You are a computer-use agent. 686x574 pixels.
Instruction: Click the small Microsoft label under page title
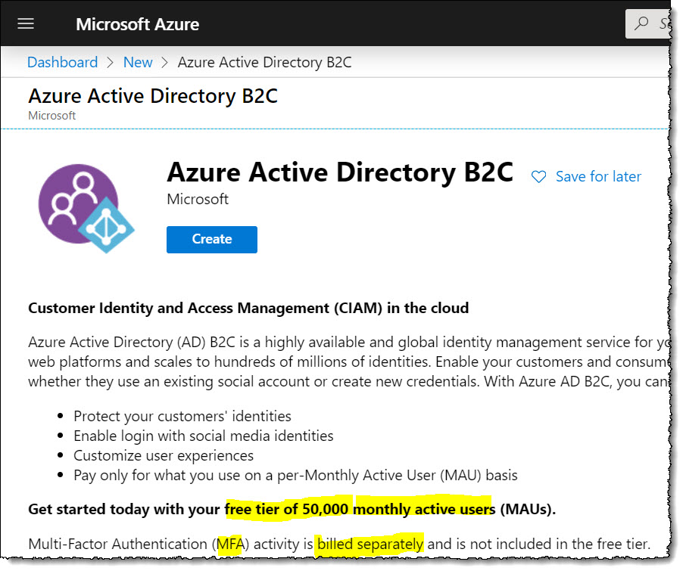(x=51, y=116)
